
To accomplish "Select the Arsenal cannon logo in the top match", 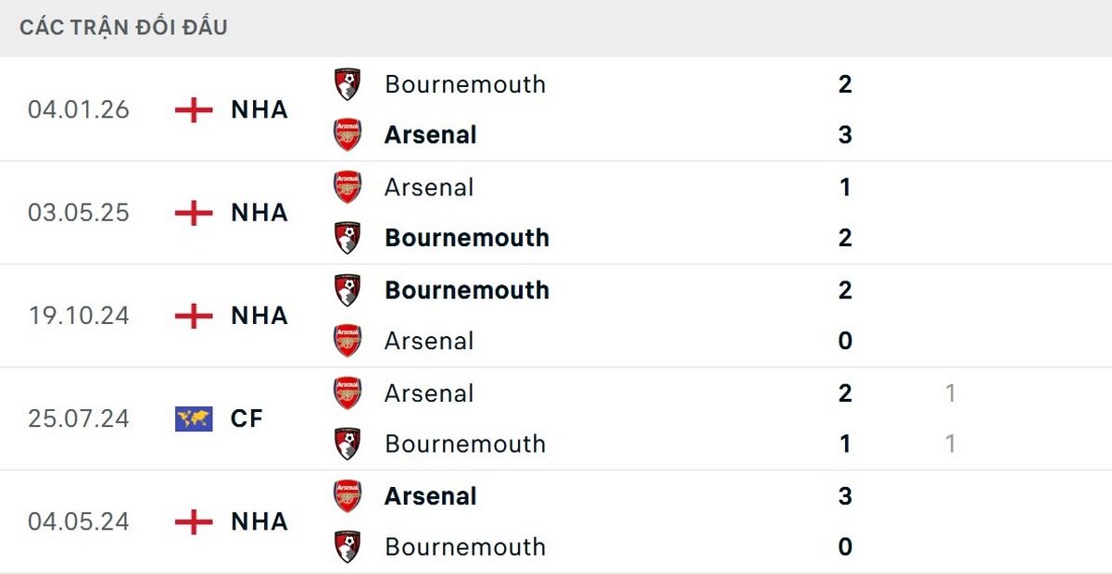I will [x=347, y=132].
